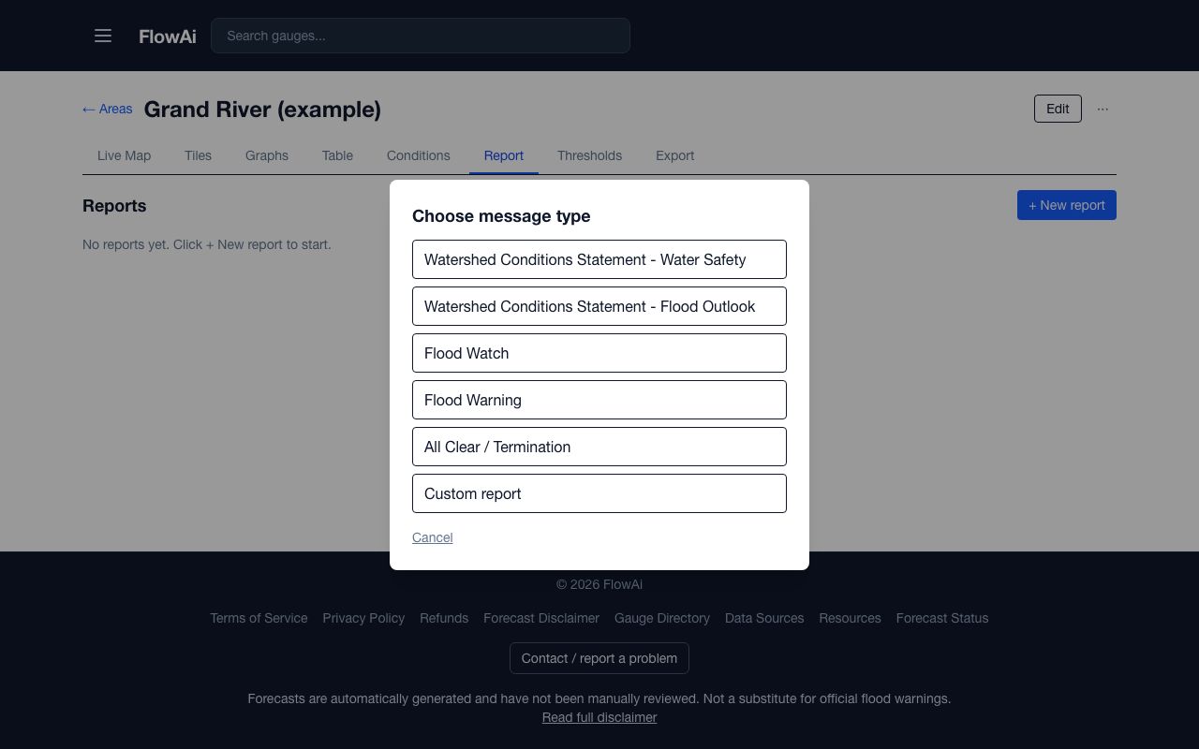This screenshot has width=1199, height=749.
Task: Open Read full disclaimer link
Action: tap(599, 717)
